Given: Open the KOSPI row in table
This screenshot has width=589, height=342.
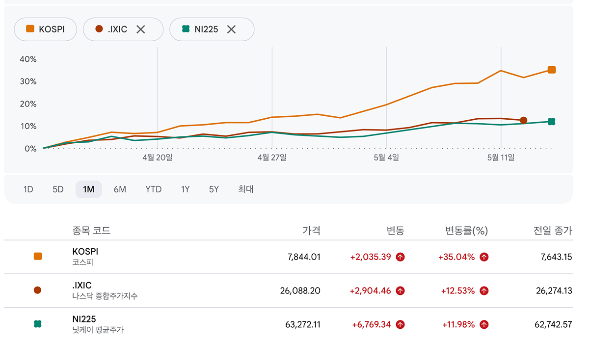Looking at the screenshot, I should click(x=288, y=257).
